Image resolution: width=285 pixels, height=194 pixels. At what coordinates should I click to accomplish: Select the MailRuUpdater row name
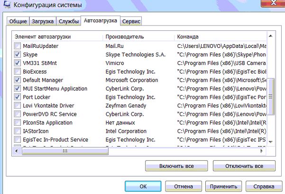(40, 46)
